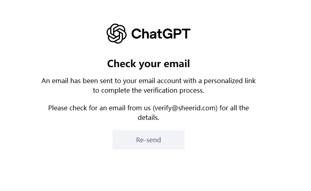Click the ChatGPT knot logo icon
Screen dimensions: 311x191
116,34
